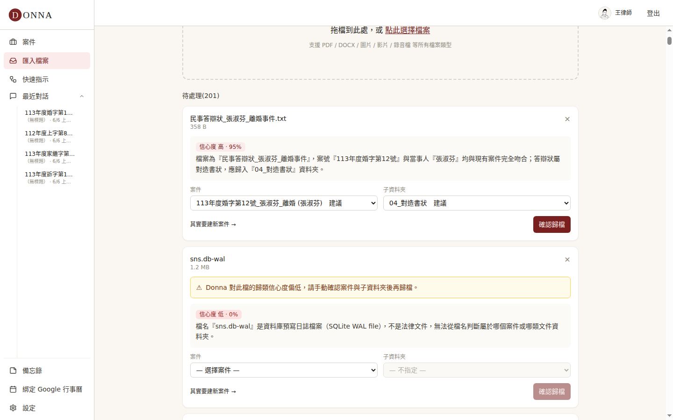Click scrollbar down arrow
Screen dimensions: 673x420
pos(669,415)
